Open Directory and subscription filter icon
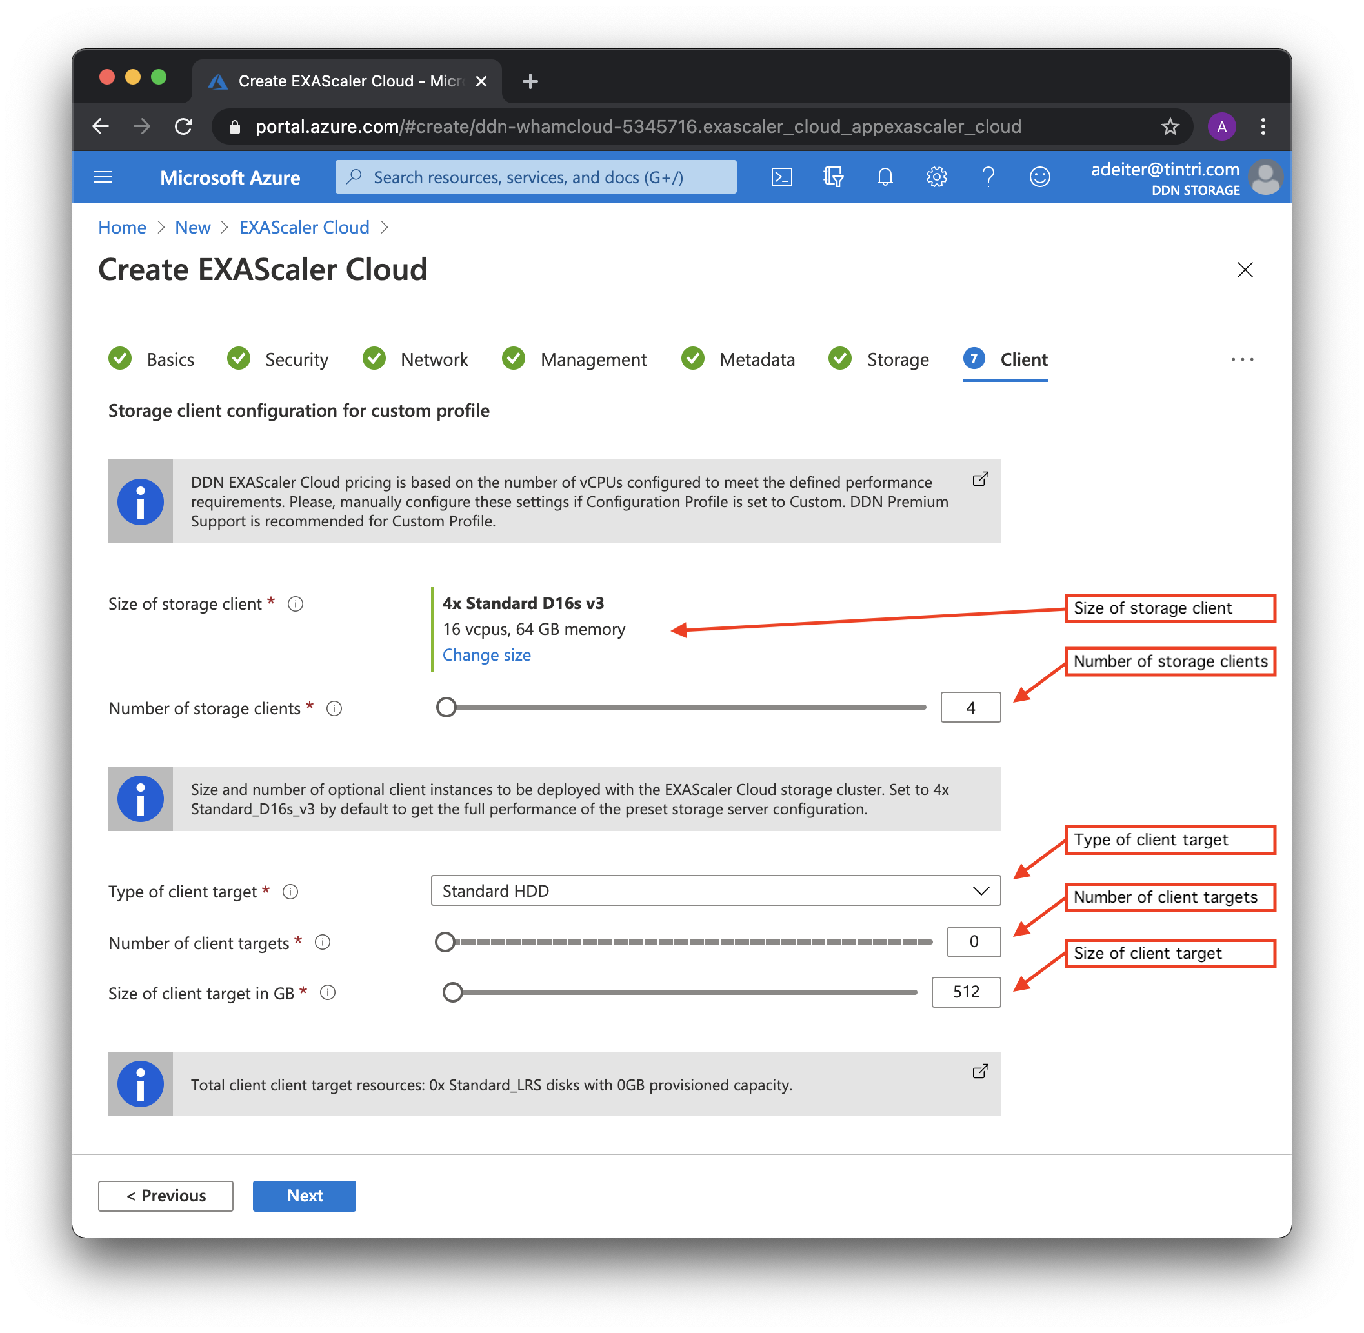 [x=832, y=177]
